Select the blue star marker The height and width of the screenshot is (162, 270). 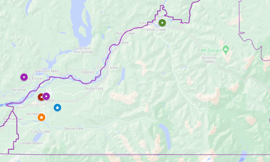pos(57,108)
